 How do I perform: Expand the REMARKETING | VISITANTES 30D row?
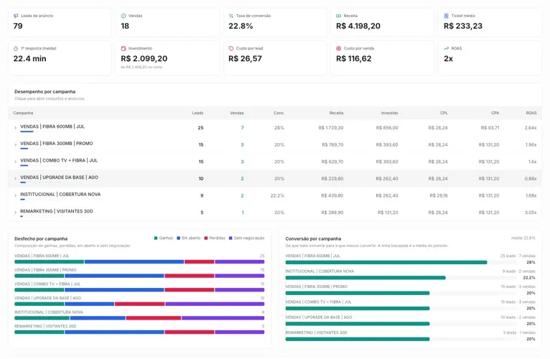coord(15,213)
